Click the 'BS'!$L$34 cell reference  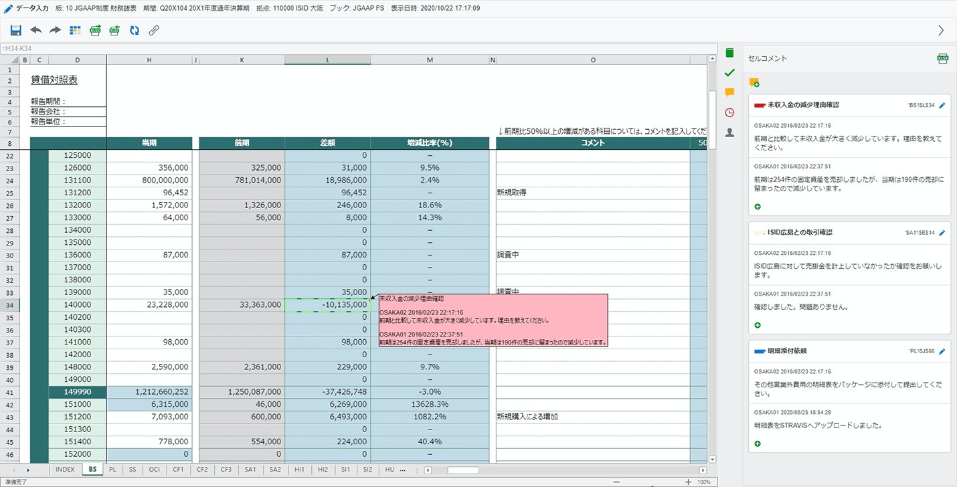tap(921, 105)
